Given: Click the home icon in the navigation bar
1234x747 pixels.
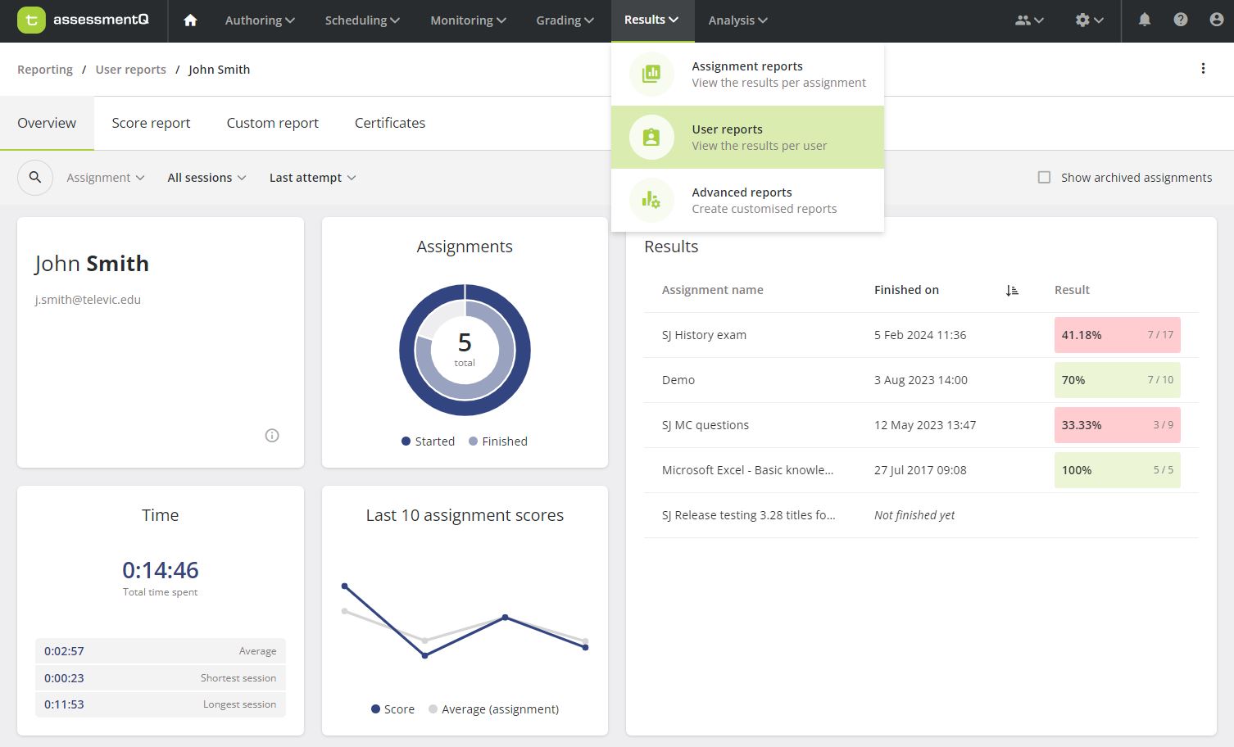Looking at the screenshot, I should click(190, 20).
